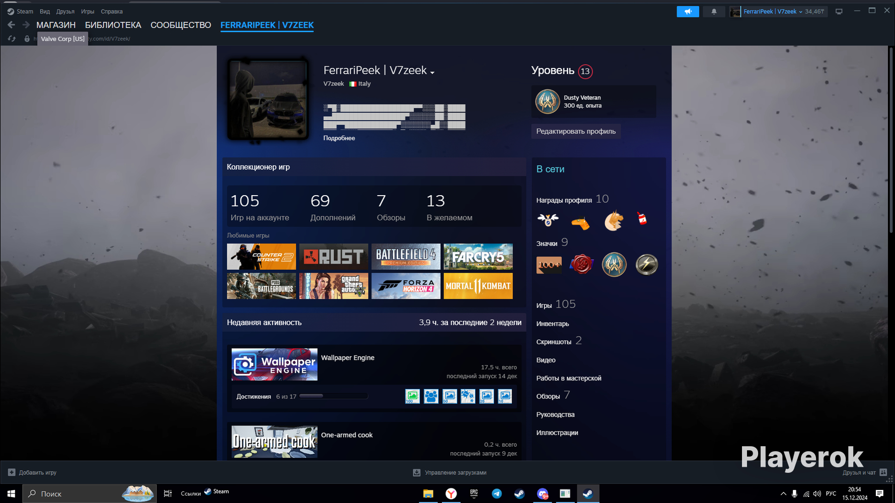Open the Руководства link

click(555, 414)
